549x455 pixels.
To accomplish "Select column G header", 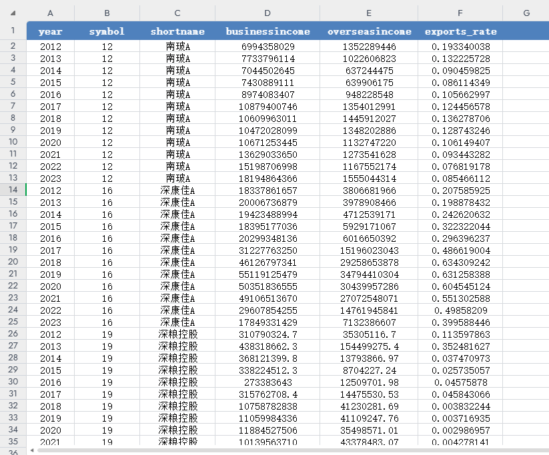I will (x=526, y=13).
